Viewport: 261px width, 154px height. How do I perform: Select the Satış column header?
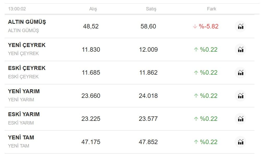(151, 9)
